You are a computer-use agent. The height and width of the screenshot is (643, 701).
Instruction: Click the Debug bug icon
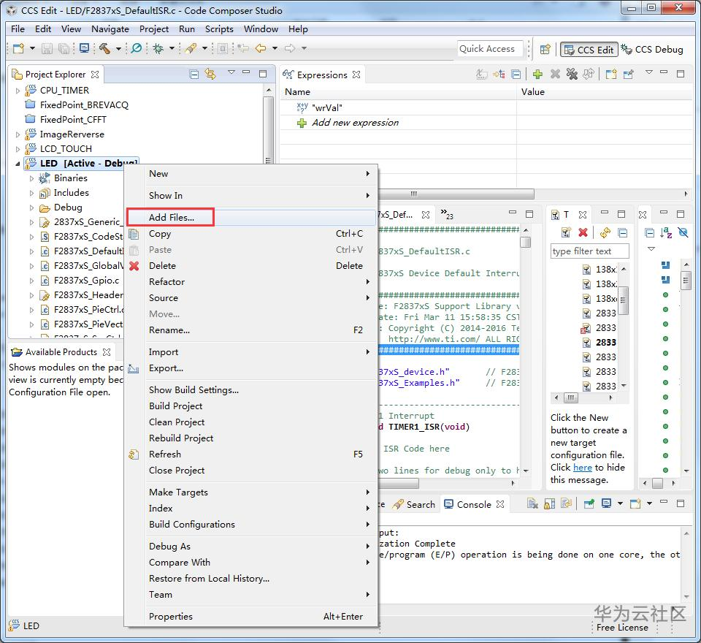(158, 49)
